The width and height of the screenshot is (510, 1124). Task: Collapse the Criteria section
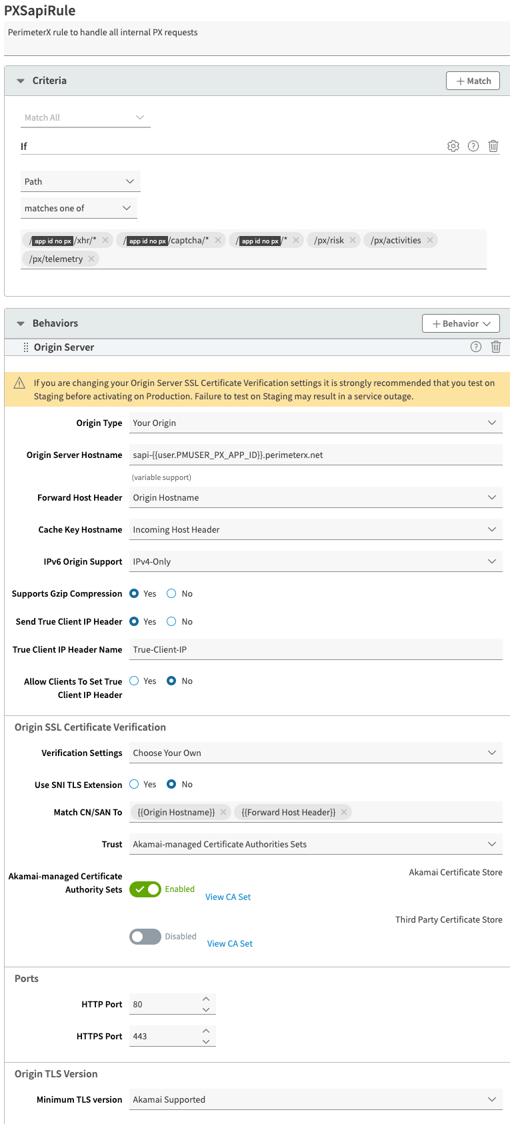[21, 81]
